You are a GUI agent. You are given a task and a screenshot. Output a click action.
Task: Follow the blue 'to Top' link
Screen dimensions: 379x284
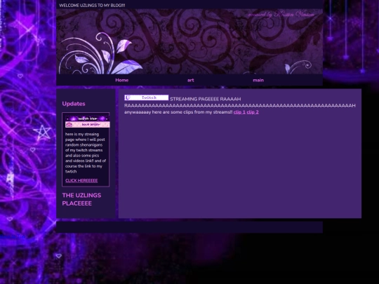tap(13, 237)
